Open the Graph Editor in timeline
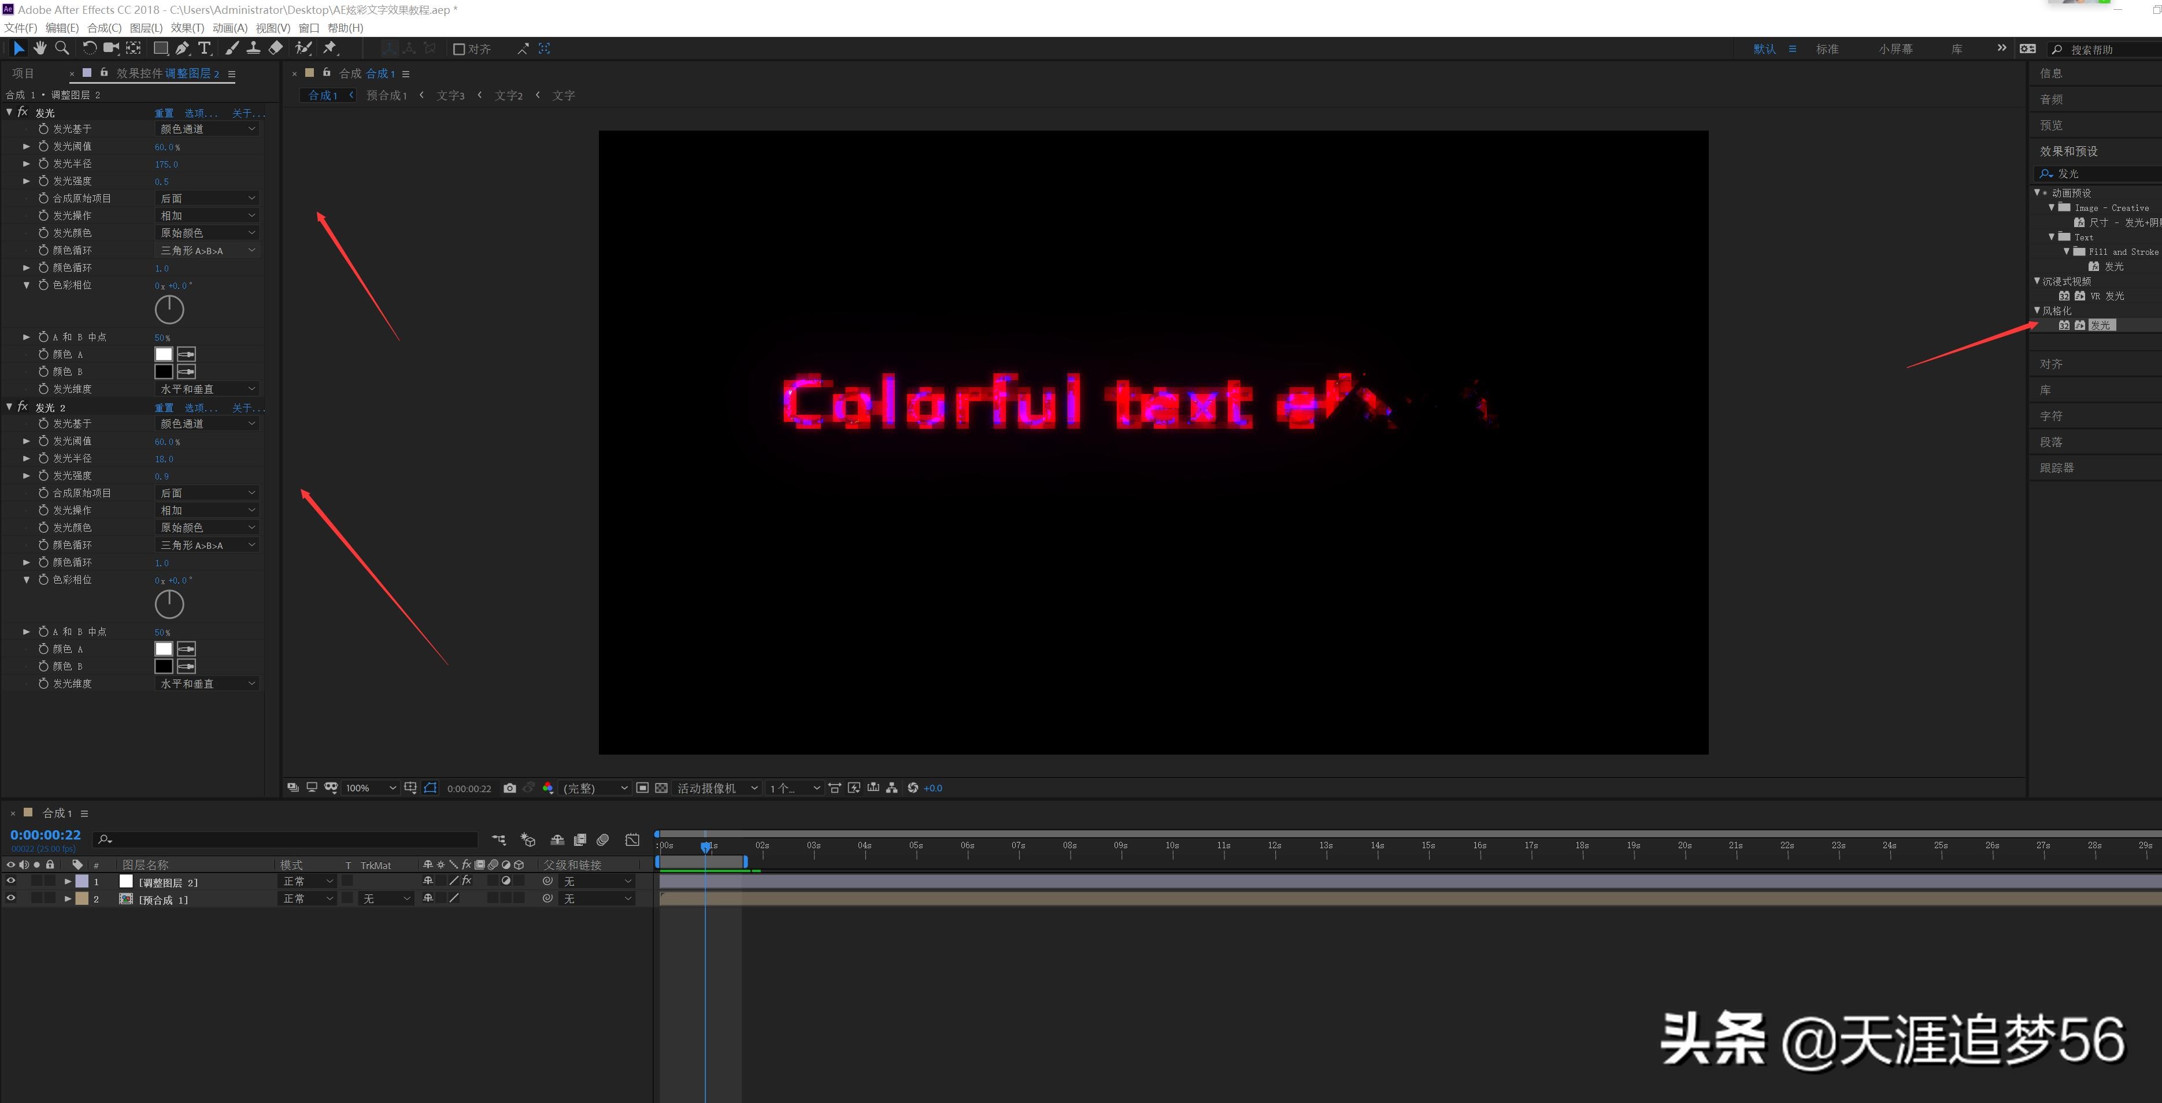Screen dimensions: 2162x1103 pos(632,840)
